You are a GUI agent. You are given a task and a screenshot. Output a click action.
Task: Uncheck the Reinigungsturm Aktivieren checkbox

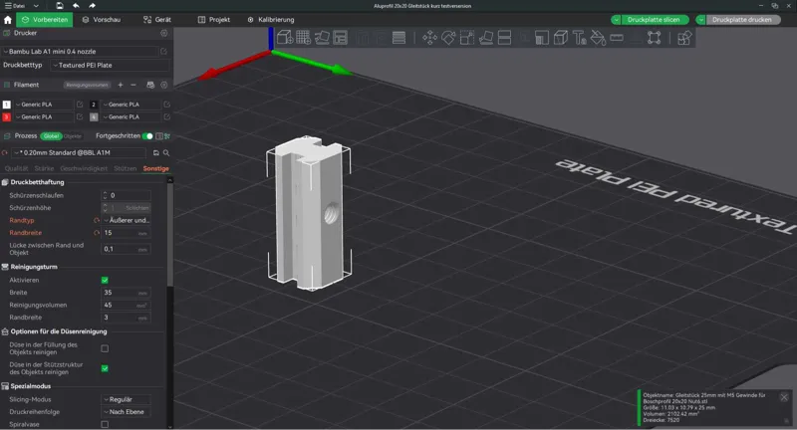click(x=105, y=281)
